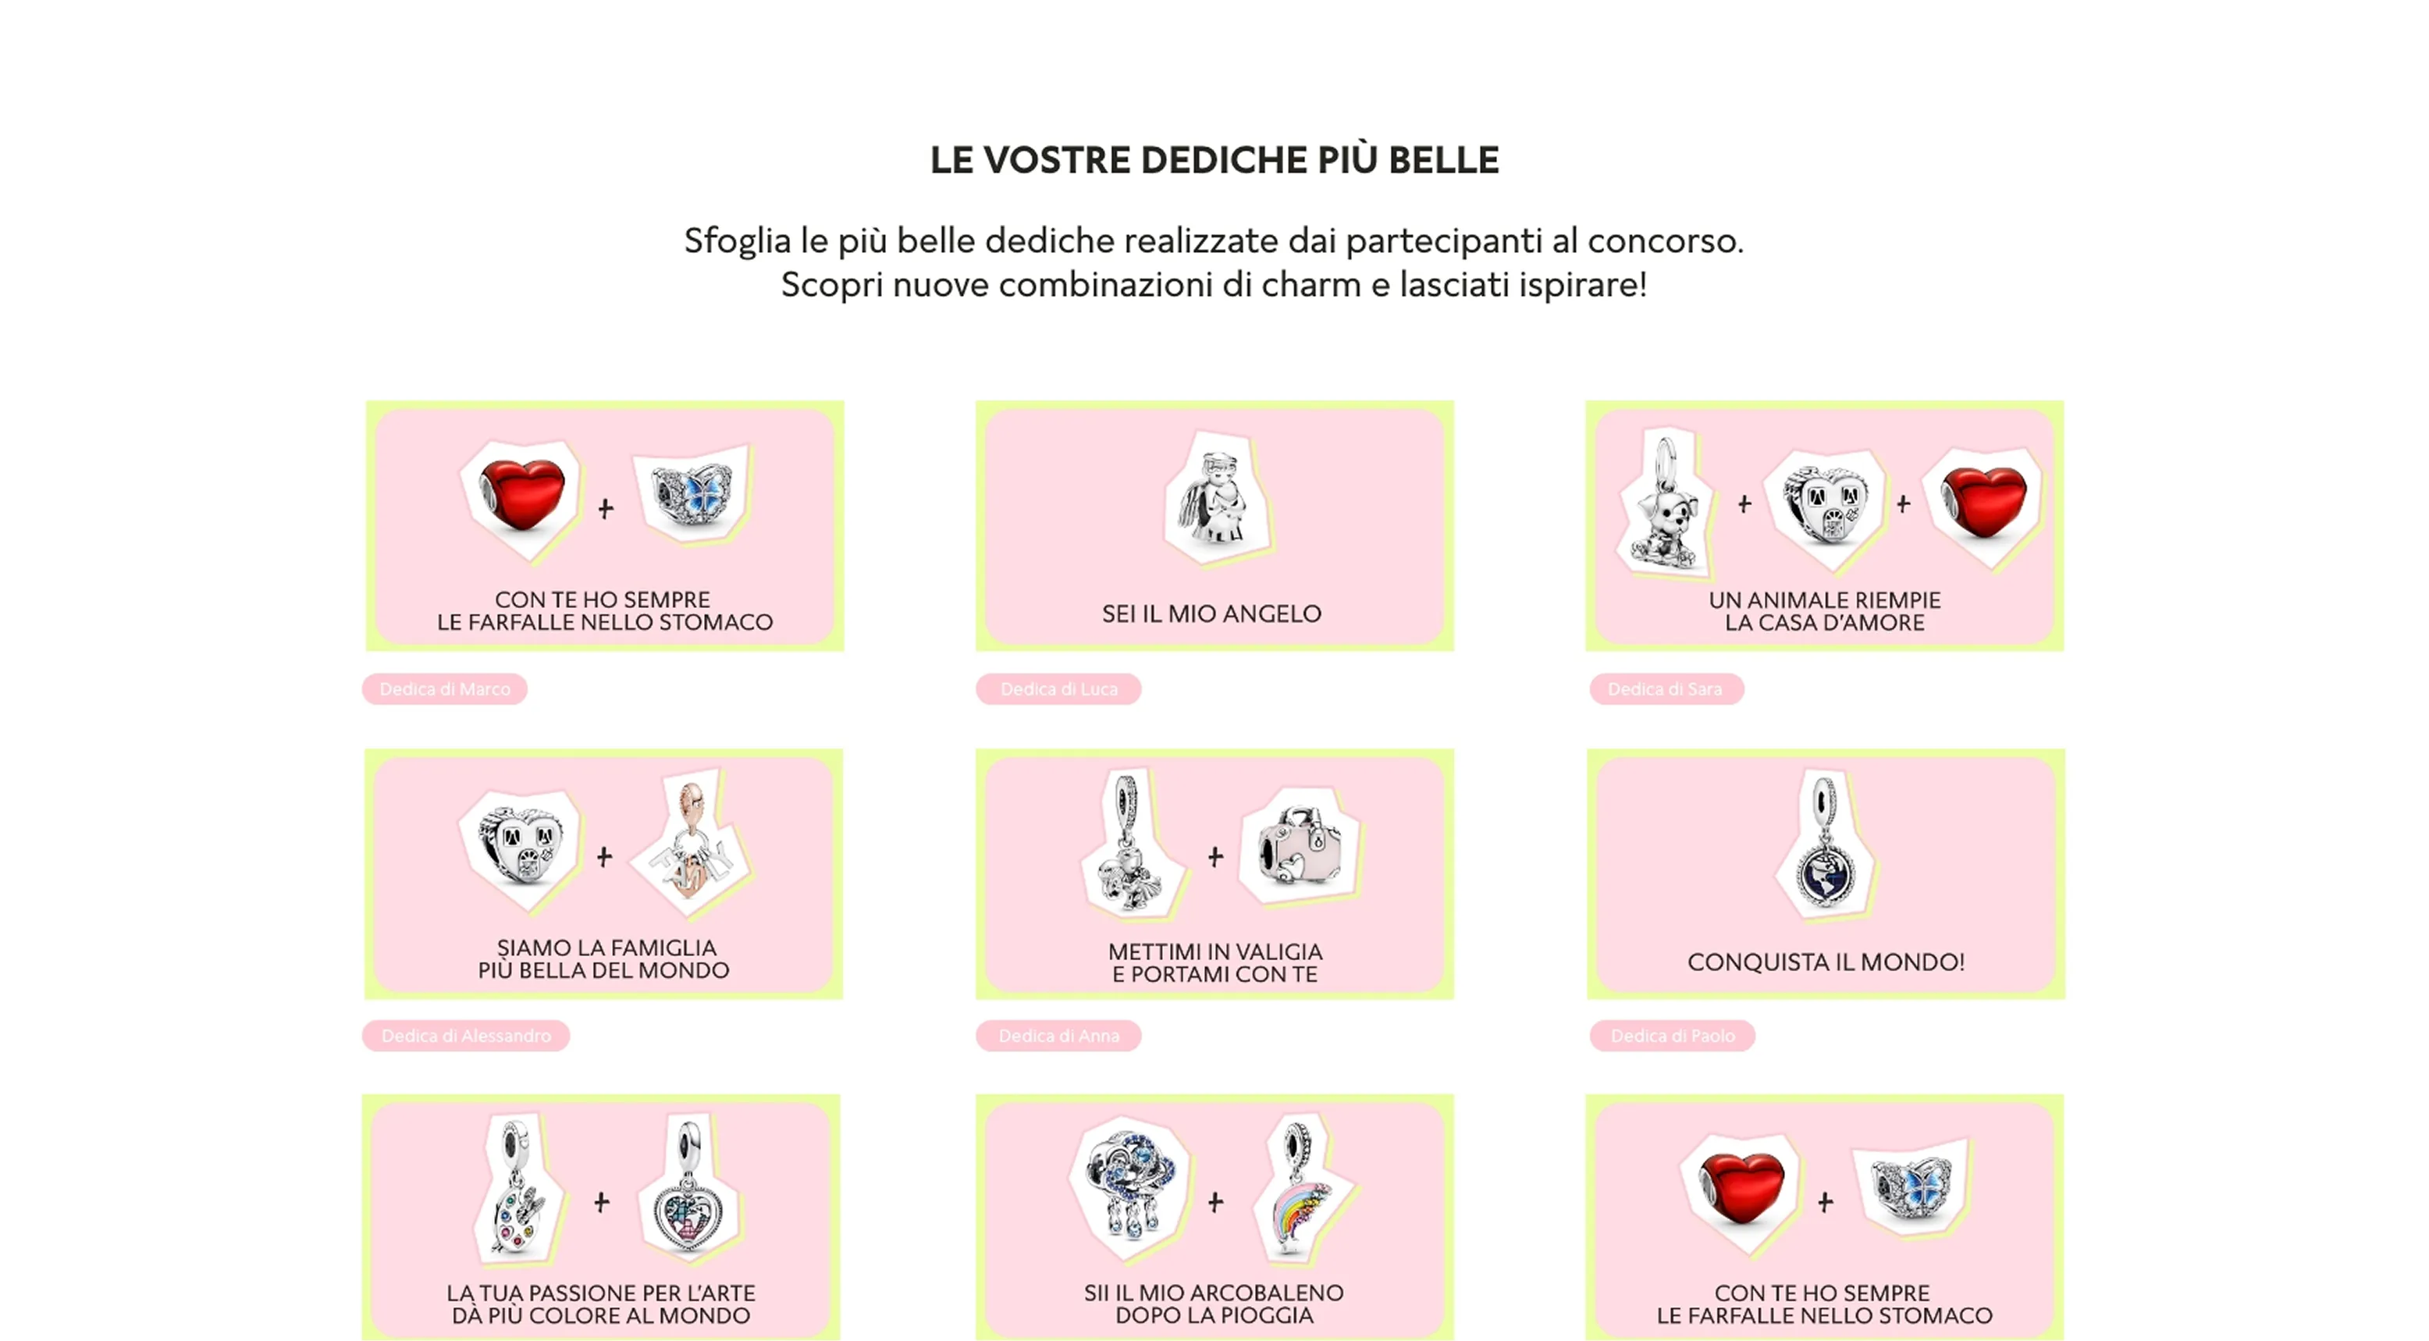Click the Dedica di Anna label

coord(1059,1036)
